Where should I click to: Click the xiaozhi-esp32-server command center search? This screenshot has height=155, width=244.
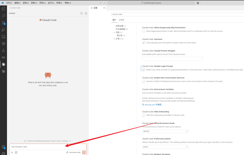(x=151, y=3)
